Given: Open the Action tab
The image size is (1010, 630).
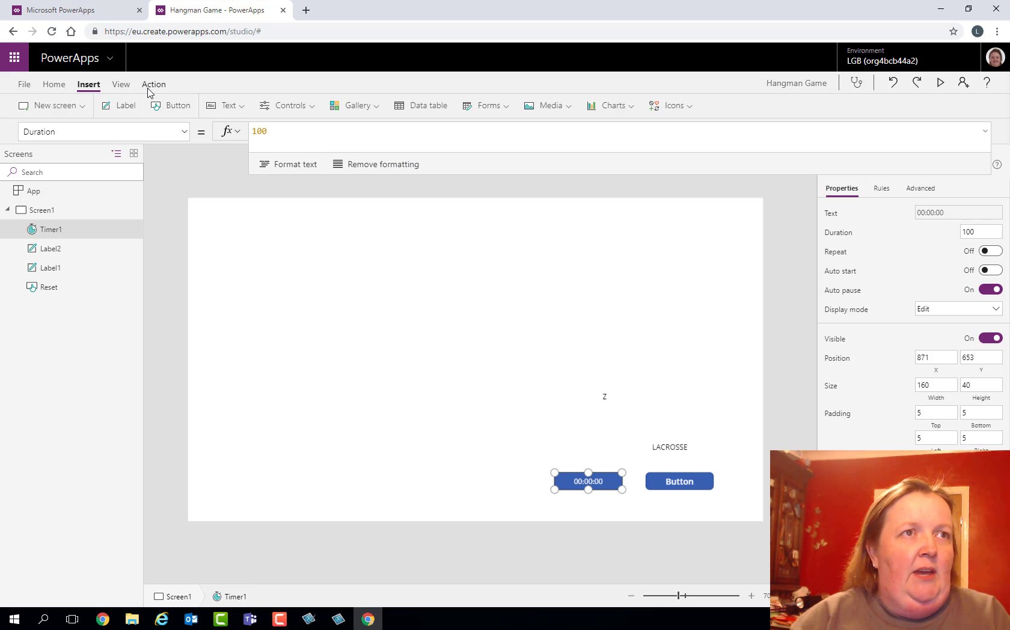Looking at the screenshot, I should click(154, 84).
